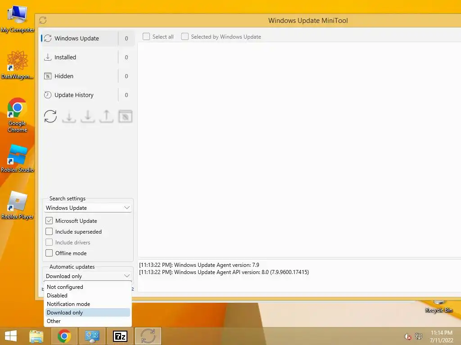Screen dimensions: 461x345
Task: Check for updates with the large refresh button
Action: tap(50, 116)
